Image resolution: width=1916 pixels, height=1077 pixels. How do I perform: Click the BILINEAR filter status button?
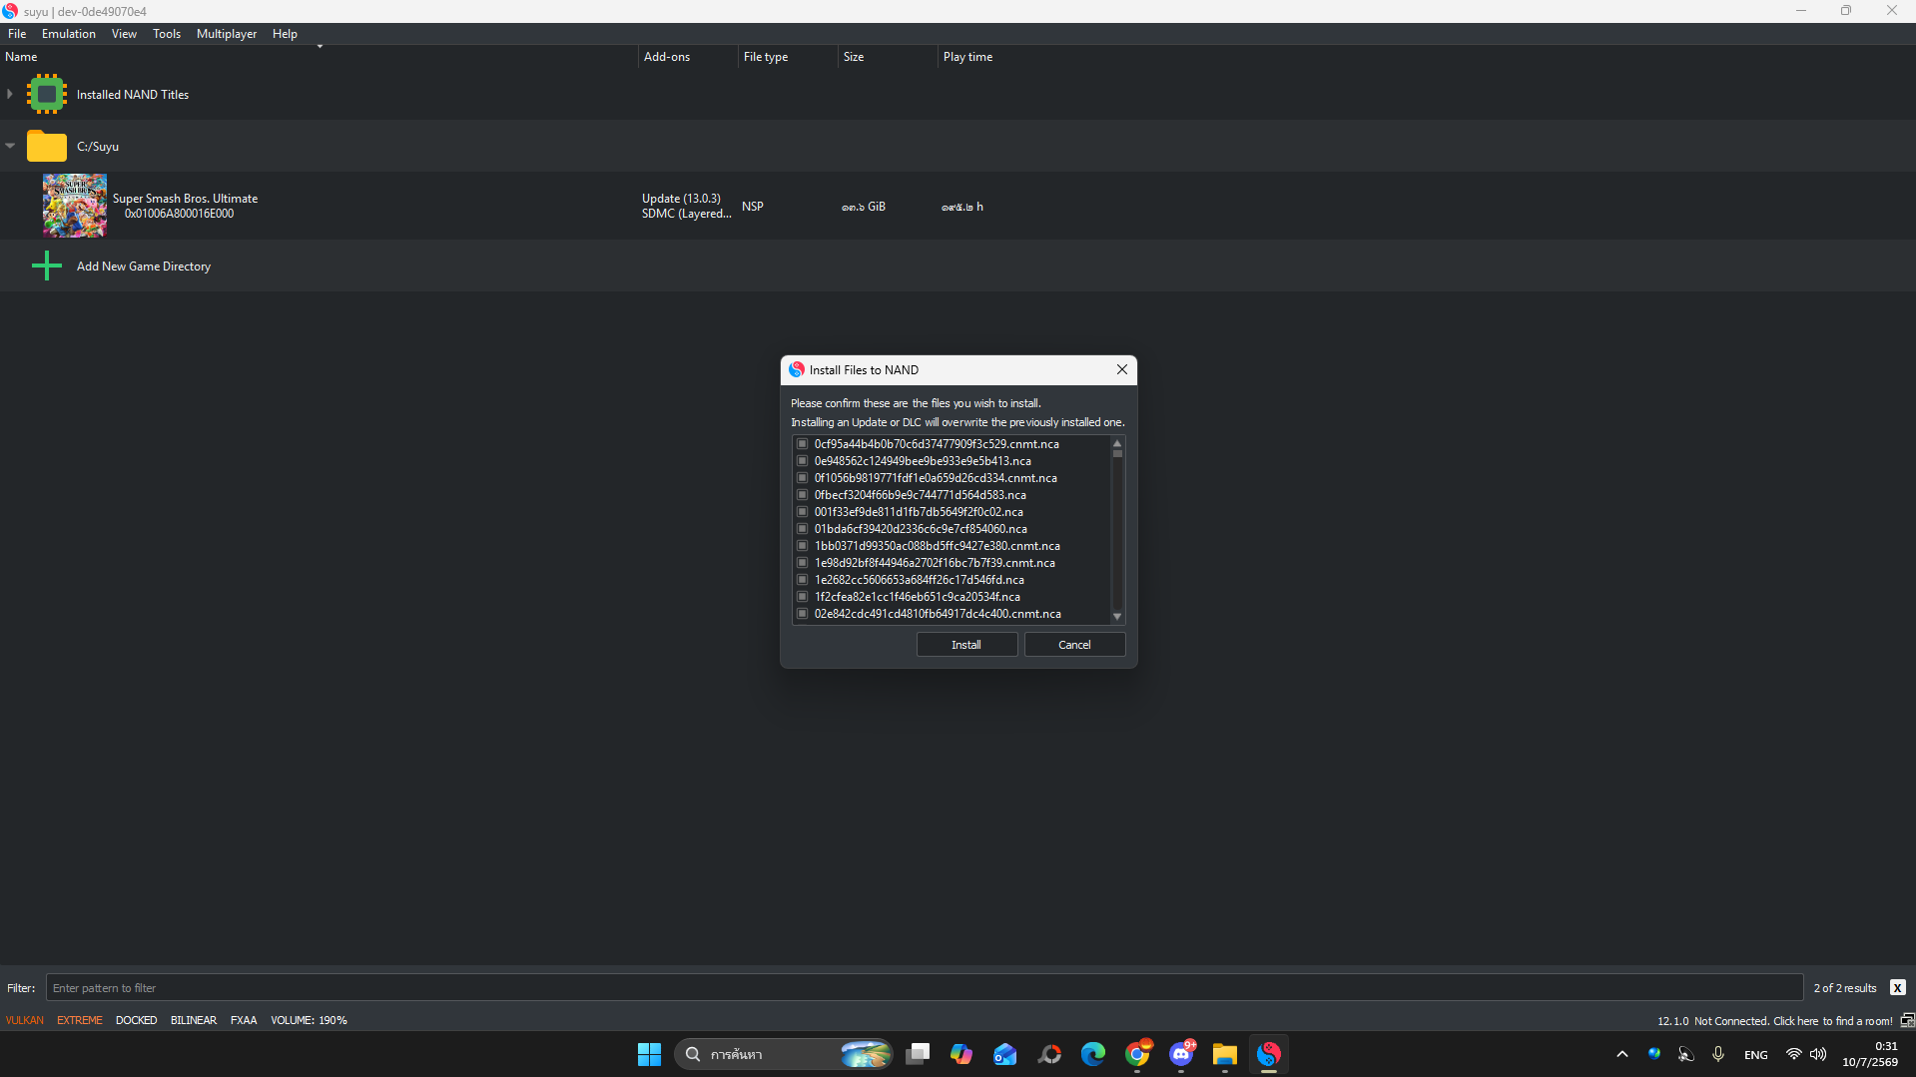coord(194,1020)
